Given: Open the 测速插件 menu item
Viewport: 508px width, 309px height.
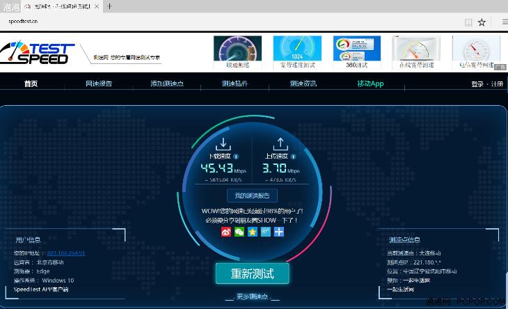Looking at the screenshot, I should pyautogui.click(x=235, y=84).
